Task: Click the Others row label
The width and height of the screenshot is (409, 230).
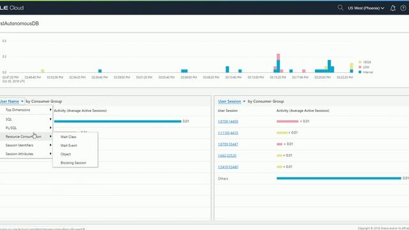Action: coord(223,179)
